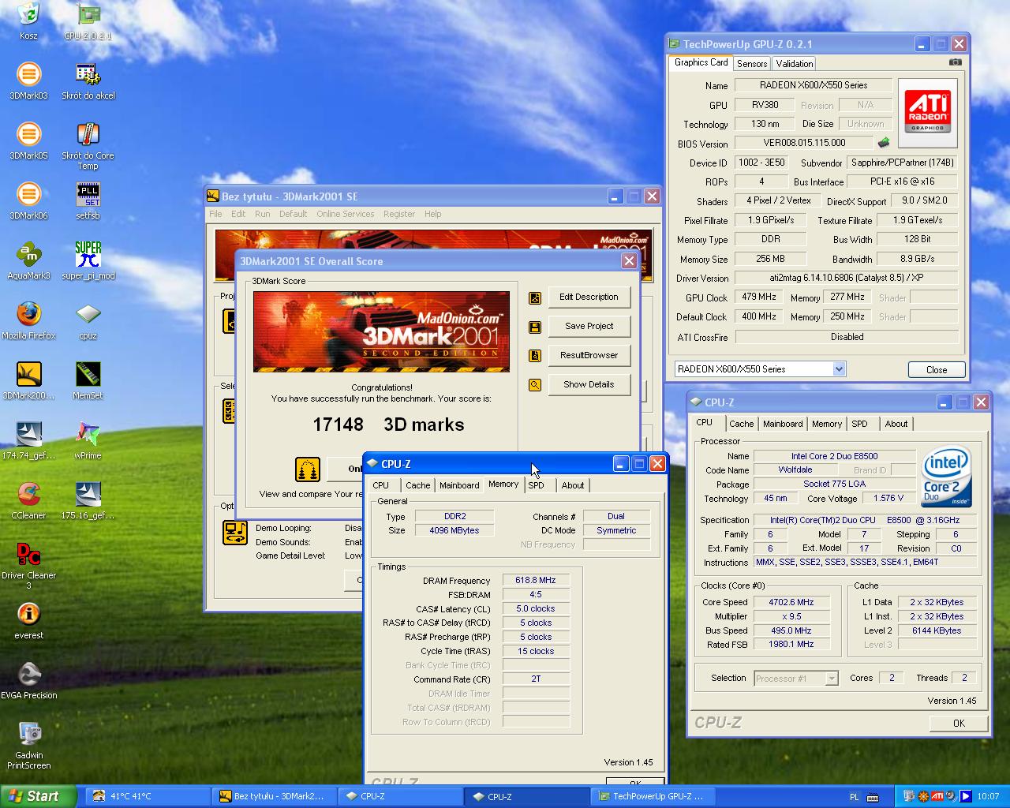Image resolution: width=1010 pixels, height=808 pixels.
Task: Select the Mainboard tab in right CPU-Z window
Action: point(782,424)
